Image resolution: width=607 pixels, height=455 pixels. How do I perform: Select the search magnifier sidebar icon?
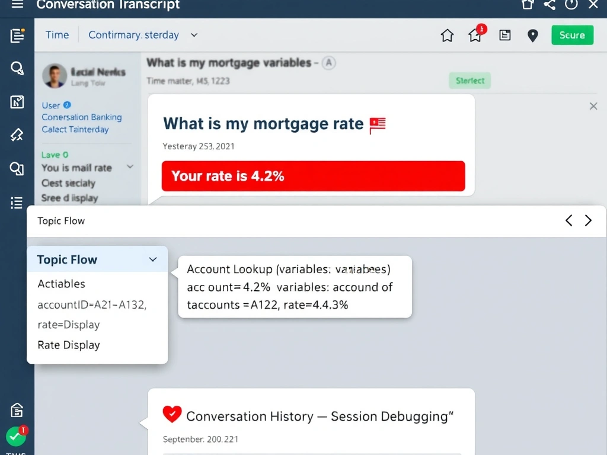(x=17, y=69)
